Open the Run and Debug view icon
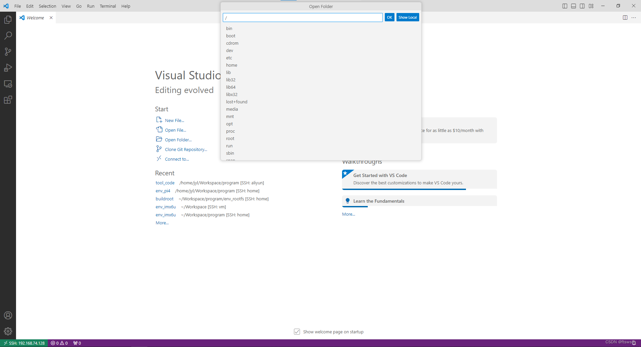Screen dimensions: 641x347 point(8,68)
